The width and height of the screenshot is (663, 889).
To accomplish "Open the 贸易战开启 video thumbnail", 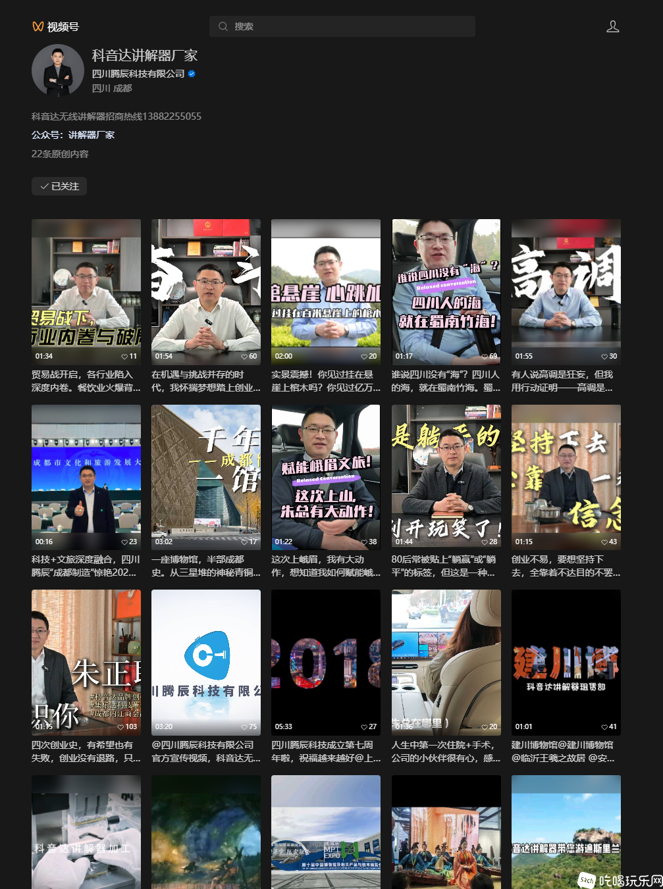I will point(86,292).
